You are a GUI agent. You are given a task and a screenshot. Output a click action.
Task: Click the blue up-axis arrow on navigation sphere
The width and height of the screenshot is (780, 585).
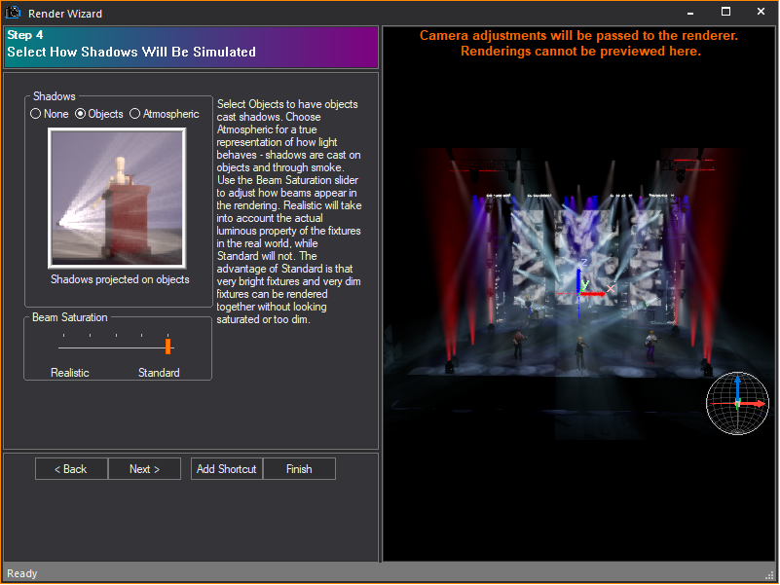738,382
